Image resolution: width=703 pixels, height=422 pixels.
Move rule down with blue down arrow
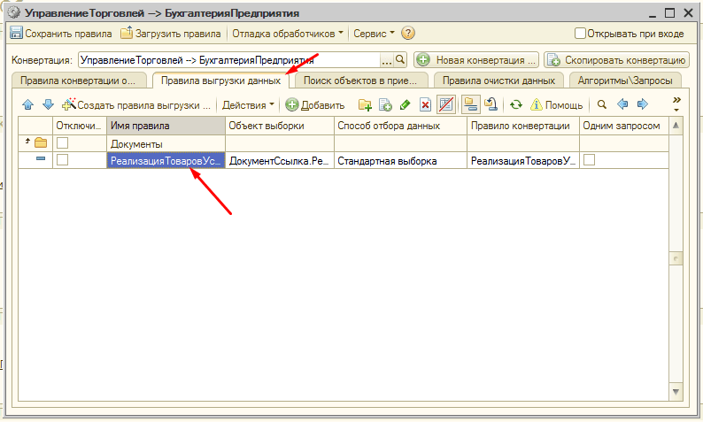[x=48, y=104]
